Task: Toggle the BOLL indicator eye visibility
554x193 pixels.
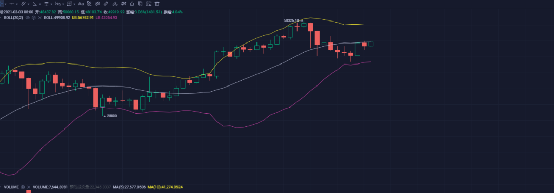Action: click(x=28, y=17)
